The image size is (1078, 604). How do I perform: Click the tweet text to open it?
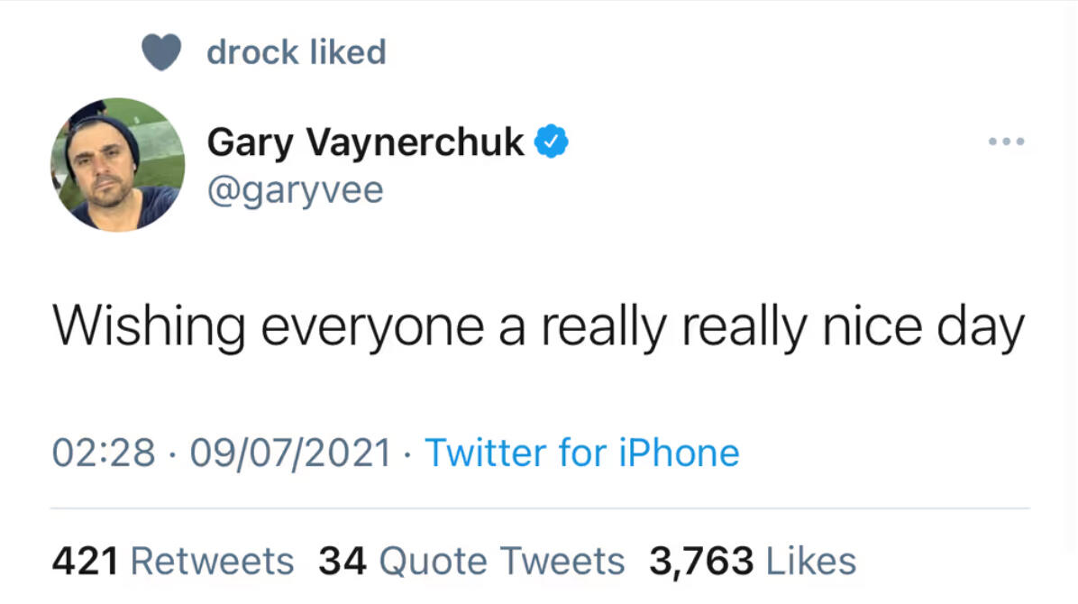539,326
